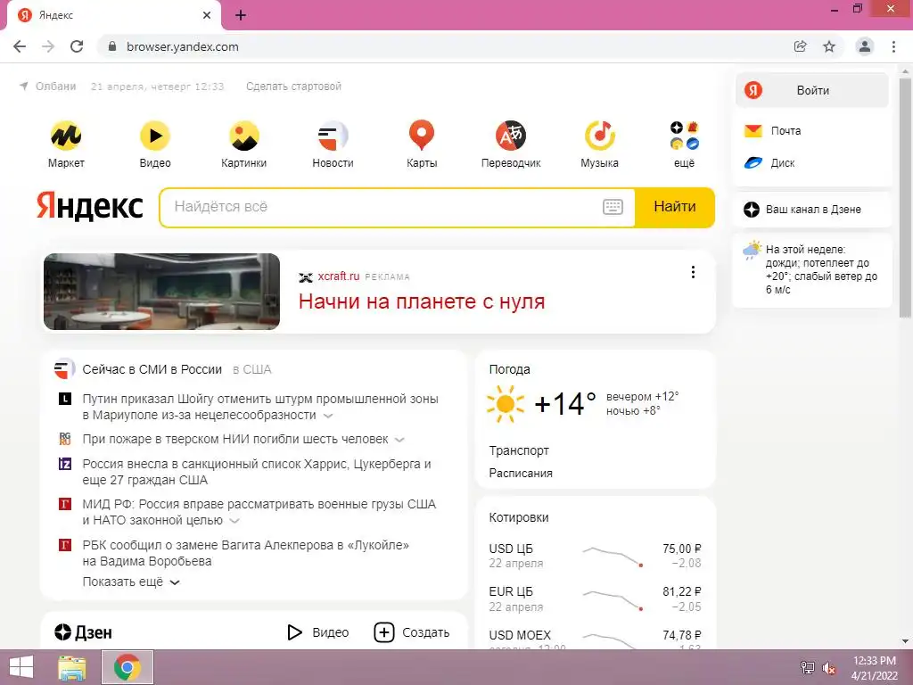Expand the тверском НИИ news chevron

(399, 440)
